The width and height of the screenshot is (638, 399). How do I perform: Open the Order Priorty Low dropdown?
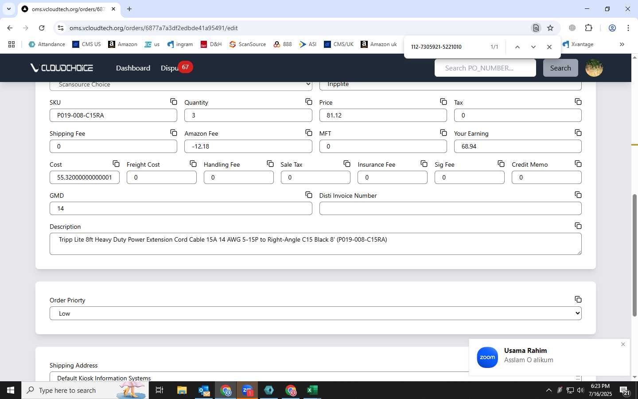(315, 313)
